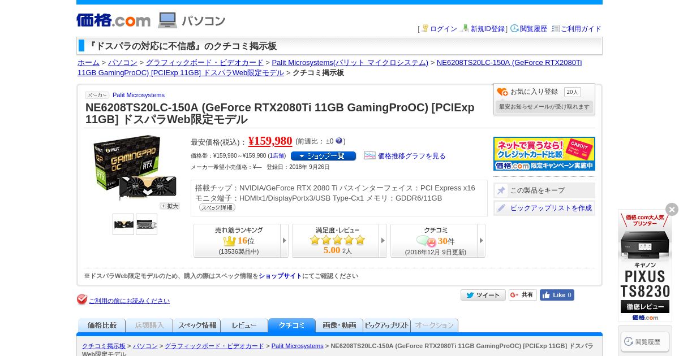Screen dimensions: 679x356
Task: Add product to お気に入り登録 favorites
Action: (x=534, y=92)
